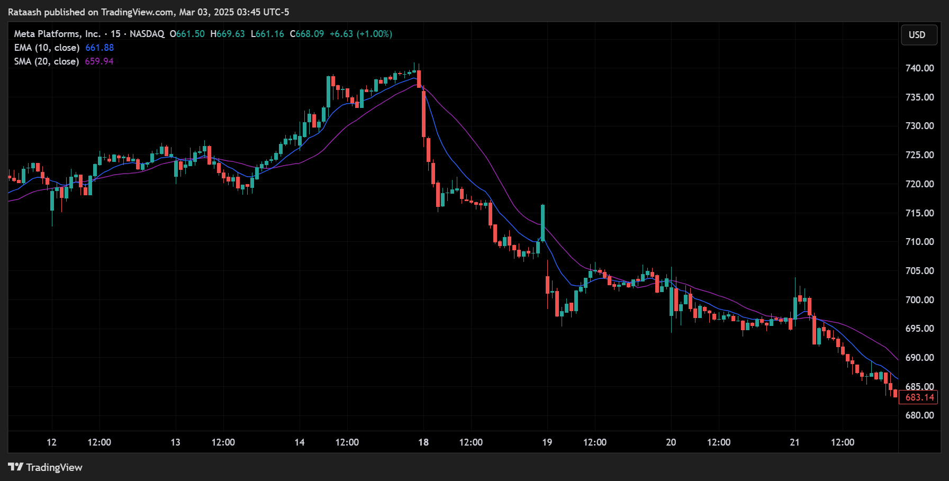Click date label 12 on time axis
This screenshot has width=949, height=481.
point(51,442)
